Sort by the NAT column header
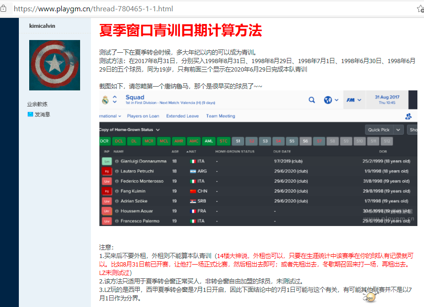This screenshot has width=424, height=307. [x=191, y=152]
